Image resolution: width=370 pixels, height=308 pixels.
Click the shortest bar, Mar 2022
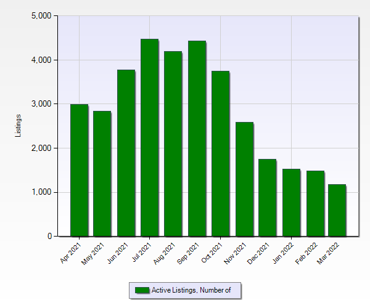tap(337, 211)
